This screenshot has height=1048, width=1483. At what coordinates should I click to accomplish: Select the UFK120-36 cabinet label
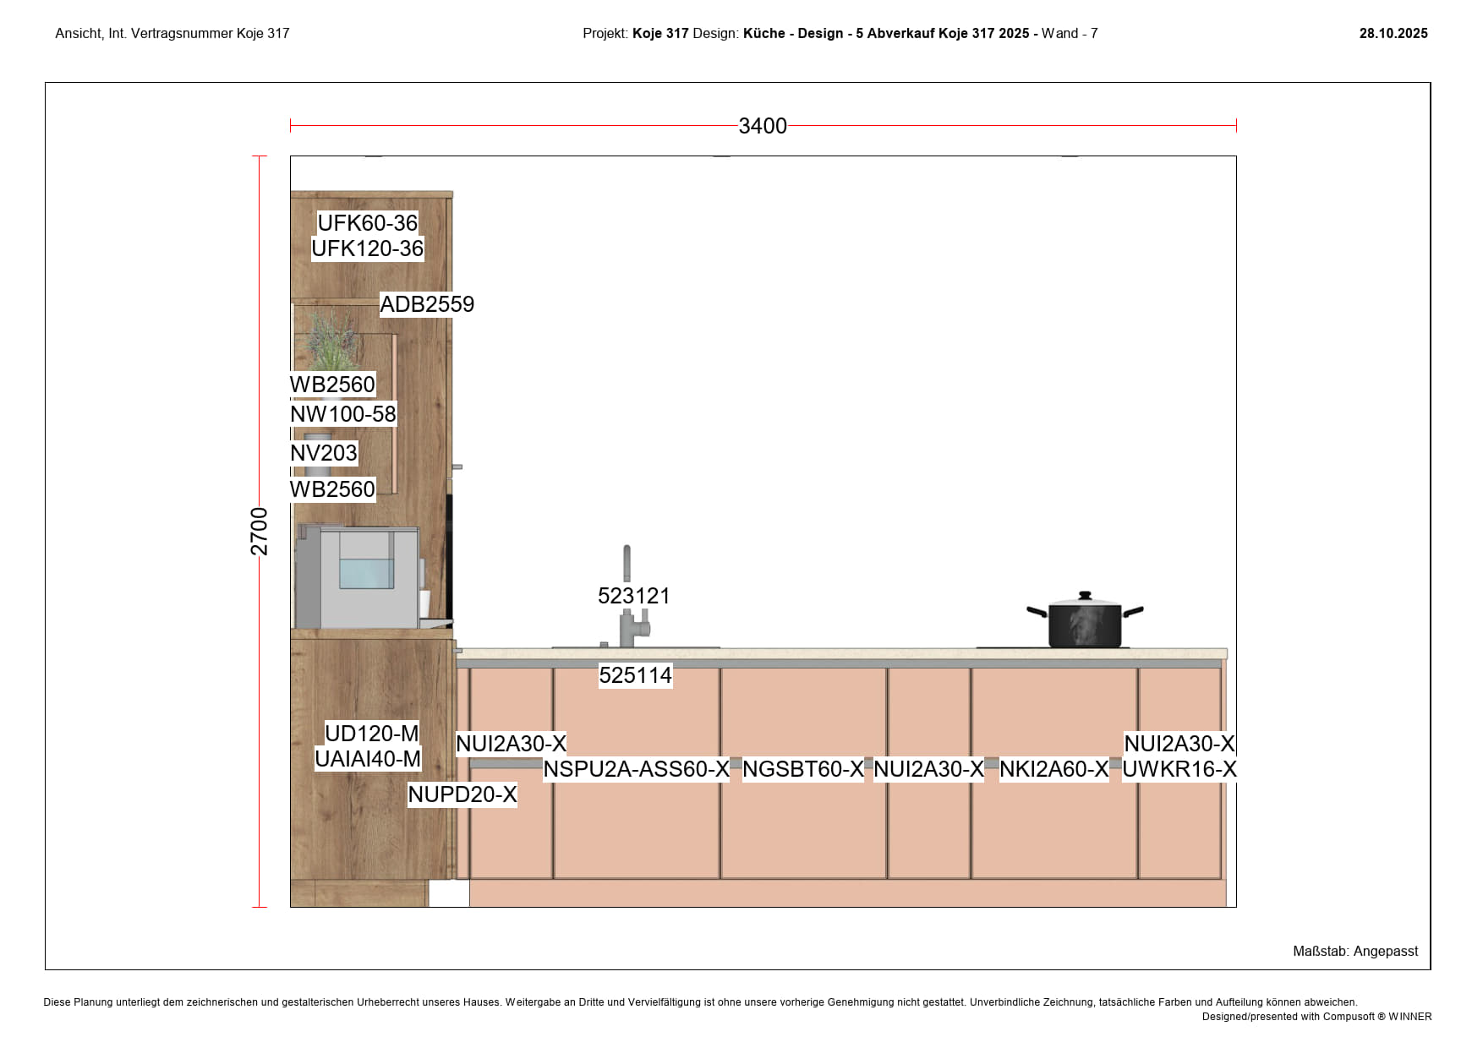[x=367, y=248]
